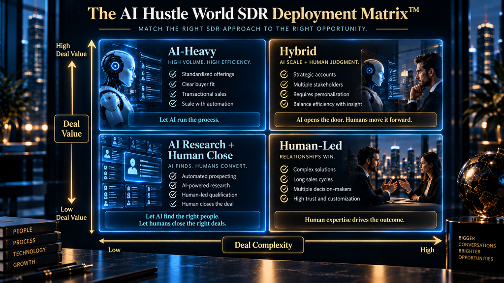Click the 'High' label on complexity axis
The width and height of the screenshot is (504, 283).
pos(427,250)
